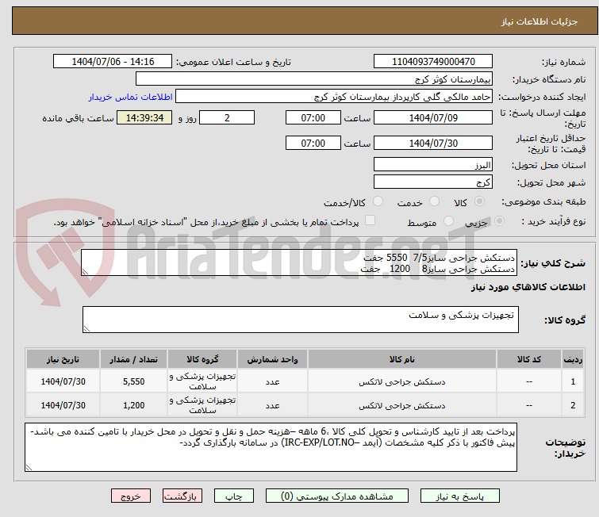Click the buyer name field بیمارستان کوثر کرج
The image size is (599, 517).
pos(314,79)
